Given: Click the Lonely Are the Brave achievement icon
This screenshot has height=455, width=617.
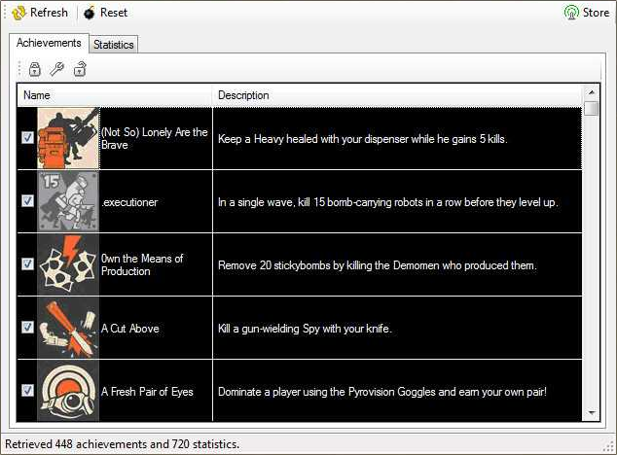Looking at the screenshot, I should [x=68, y=138].
